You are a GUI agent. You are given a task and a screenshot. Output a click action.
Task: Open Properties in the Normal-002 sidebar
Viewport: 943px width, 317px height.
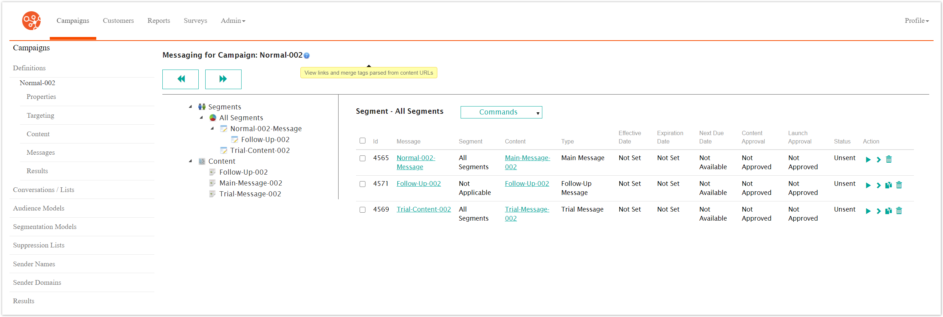(x=41, y=97)
